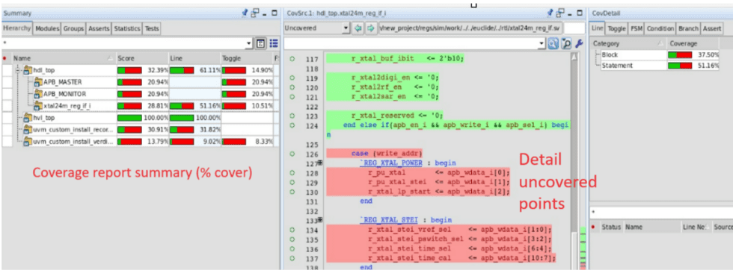Select the Assert tab in CovDetail
733x270 pixels.
[711, 28]
